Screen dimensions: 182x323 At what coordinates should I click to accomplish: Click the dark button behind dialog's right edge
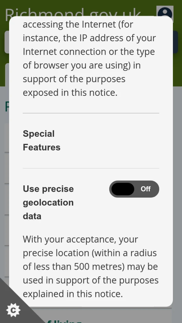point(176,42)
